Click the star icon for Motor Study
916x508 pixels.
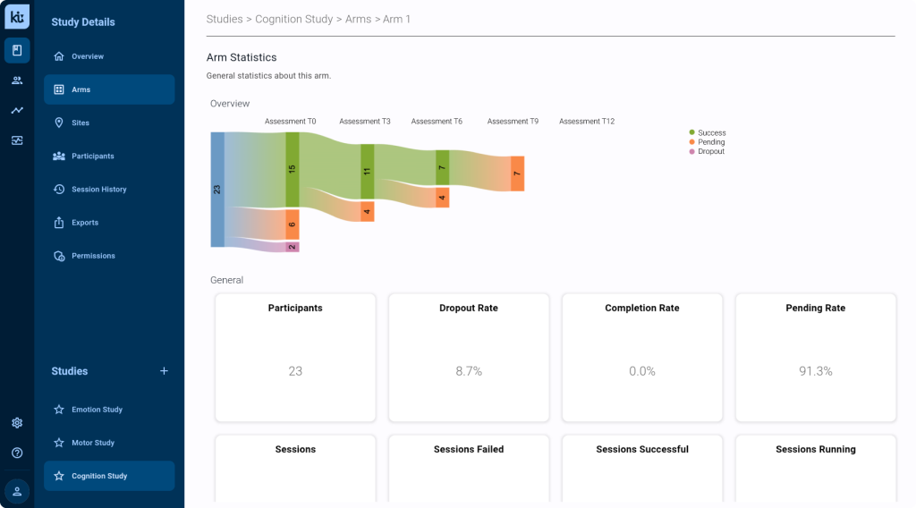click(59, 443)
